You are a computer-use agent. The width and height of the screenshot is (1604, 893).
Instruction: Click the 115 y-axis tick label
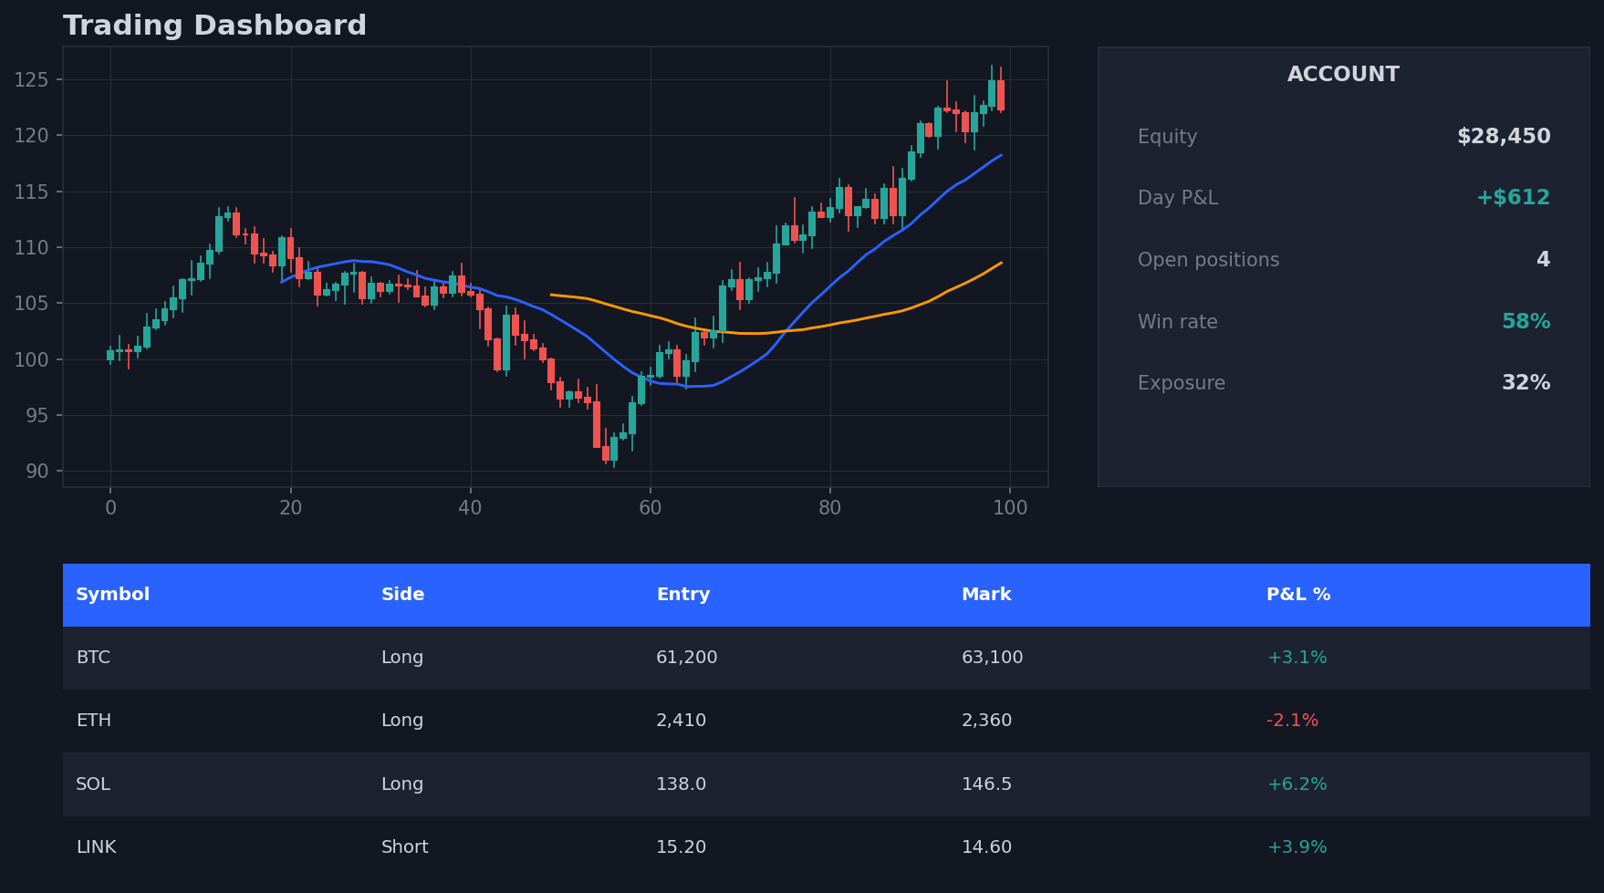point(31,192)
